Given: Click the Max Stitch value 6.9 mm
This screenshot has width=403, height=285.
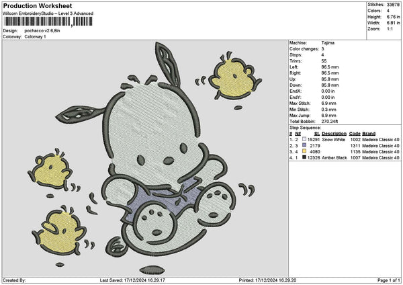Looking at the screenshot, I should [328, 104].
